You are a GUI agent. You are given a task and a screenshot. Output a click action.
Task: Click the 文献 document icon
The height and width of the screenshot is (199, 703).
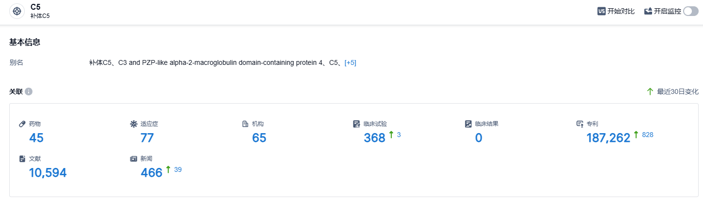coord(22,159)
